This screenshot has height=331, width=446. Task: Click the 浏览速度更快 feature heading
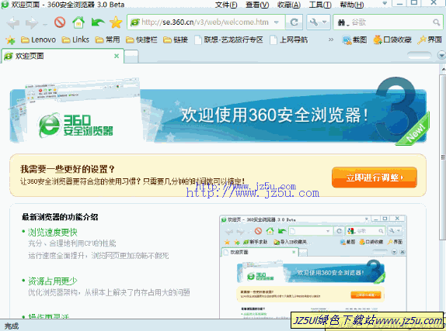53,233
